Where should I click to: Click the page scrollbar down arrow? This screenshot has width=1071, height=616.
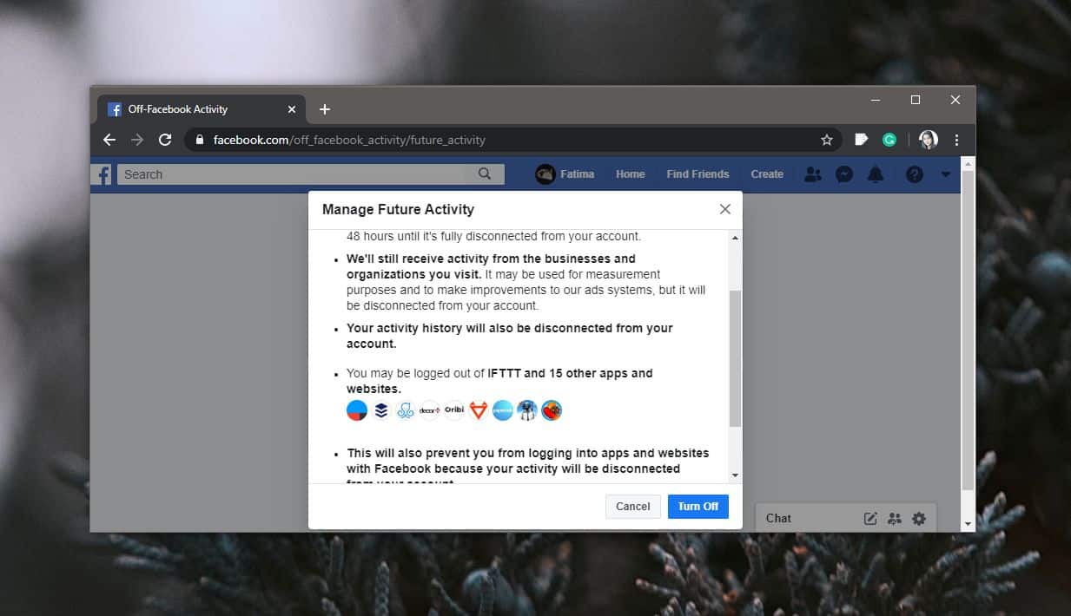point(968,524)
